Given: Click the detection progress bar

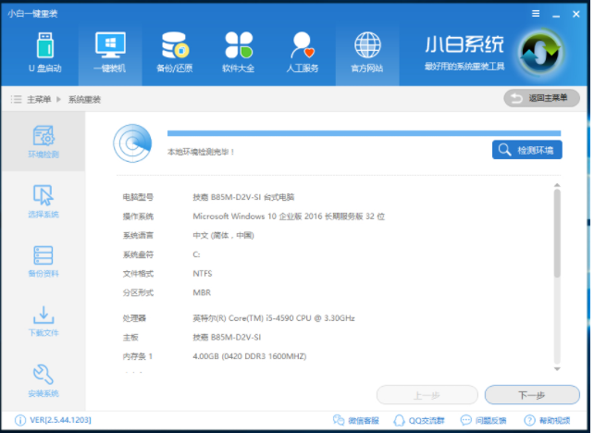Looking at the screenshot, I should pos(364,133).
